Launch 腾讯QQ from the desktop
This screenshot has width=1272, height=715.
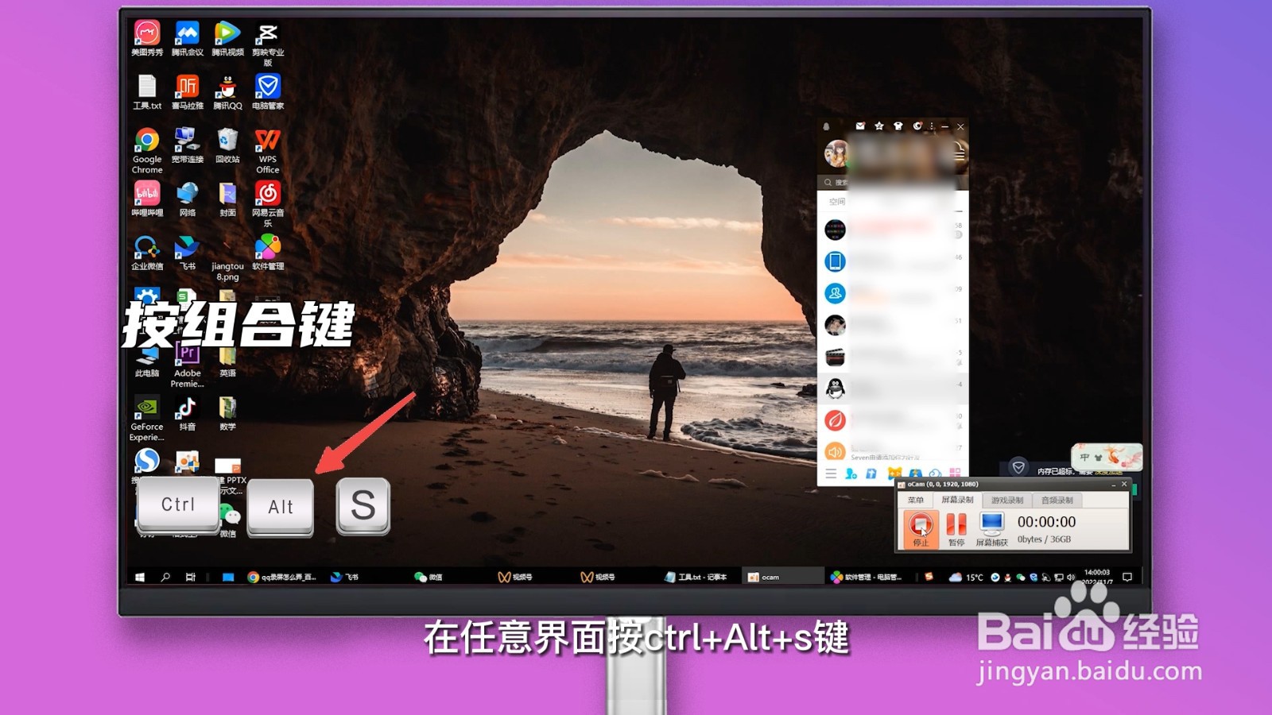(227, 92)
